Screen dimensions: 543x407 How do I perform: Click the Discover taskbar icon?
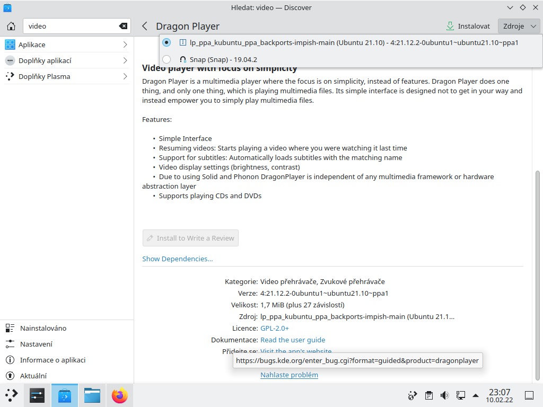(x=64, y=395)
